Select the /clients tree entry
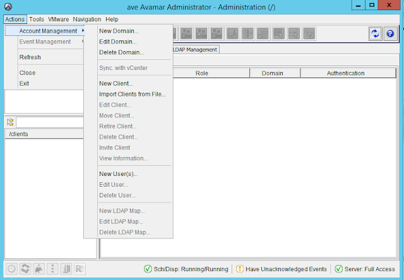The height and width of the screenshot is (280, 404). (x=18, y=134)
